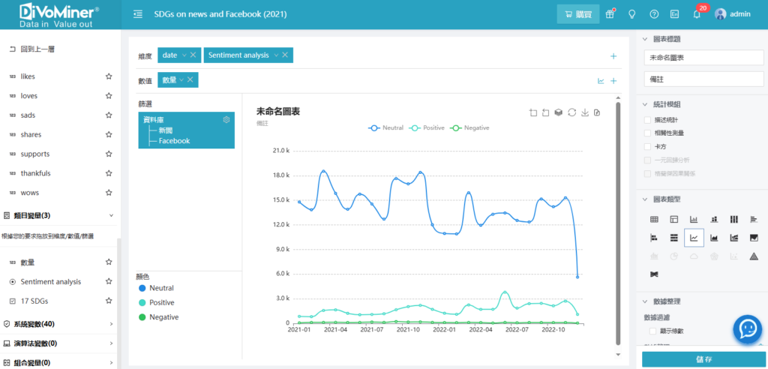Enable the 描述統計 checkbox
Screen dimensions: 768x369
coord(648,120)
